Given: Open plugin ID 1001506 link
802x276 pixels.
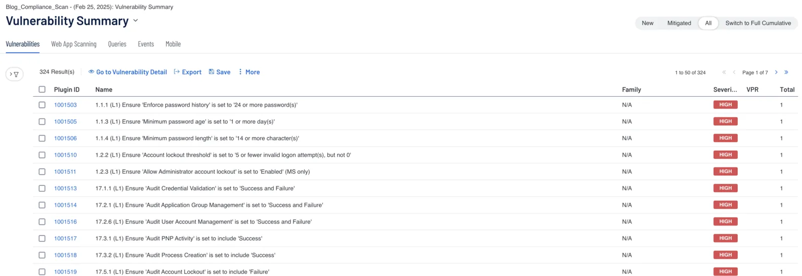Looking at the screenshot, I should coord(65,138).
